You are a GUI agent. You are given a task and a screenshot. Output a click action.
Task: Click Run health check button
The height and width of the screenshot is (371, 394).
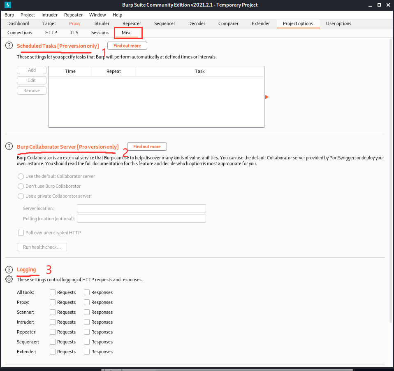(x=42, y=247)
